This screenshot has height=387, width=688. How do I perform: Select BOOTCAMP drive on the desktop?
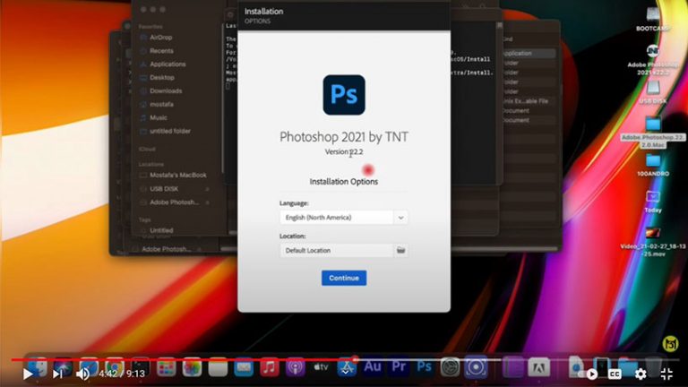click(x=653, y=19)
